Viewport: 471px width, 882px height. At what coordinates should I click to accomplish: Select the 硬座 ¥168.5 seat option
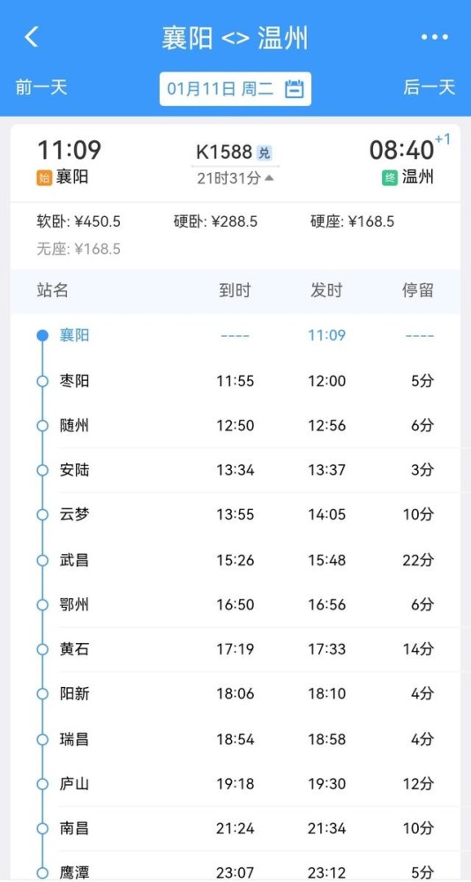[352, 221]
